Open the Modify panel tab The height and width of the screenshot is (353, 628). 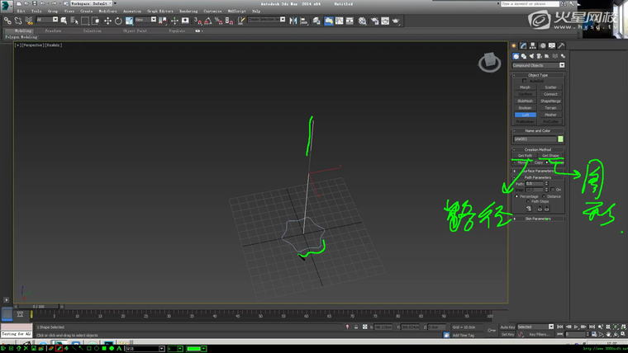[x=523, y=46]
